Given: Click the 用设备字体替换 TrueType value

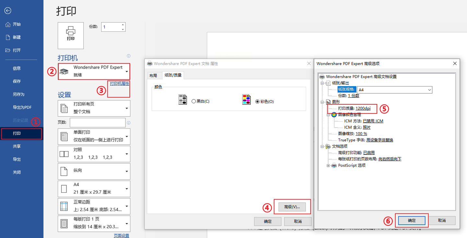Looking at the screenshot, I should (379, 140).
